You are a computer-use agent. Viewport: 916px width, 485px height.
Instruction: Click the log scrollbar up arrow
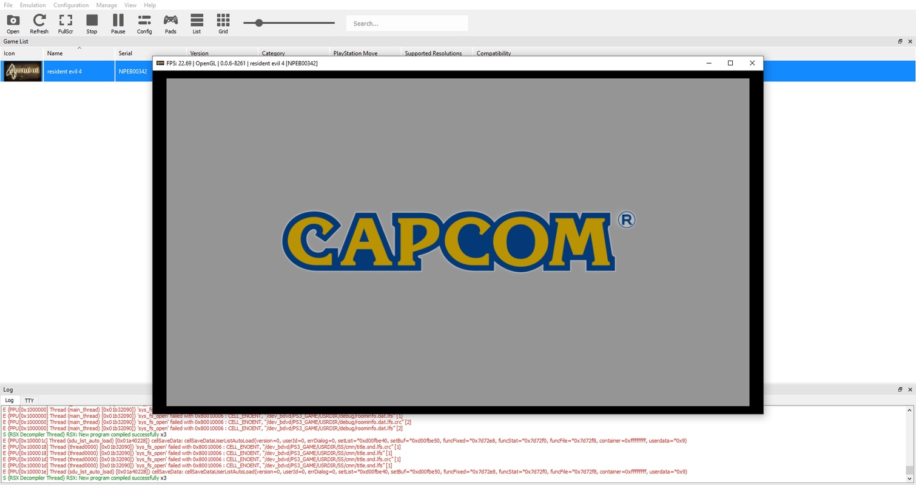point(909,410)
